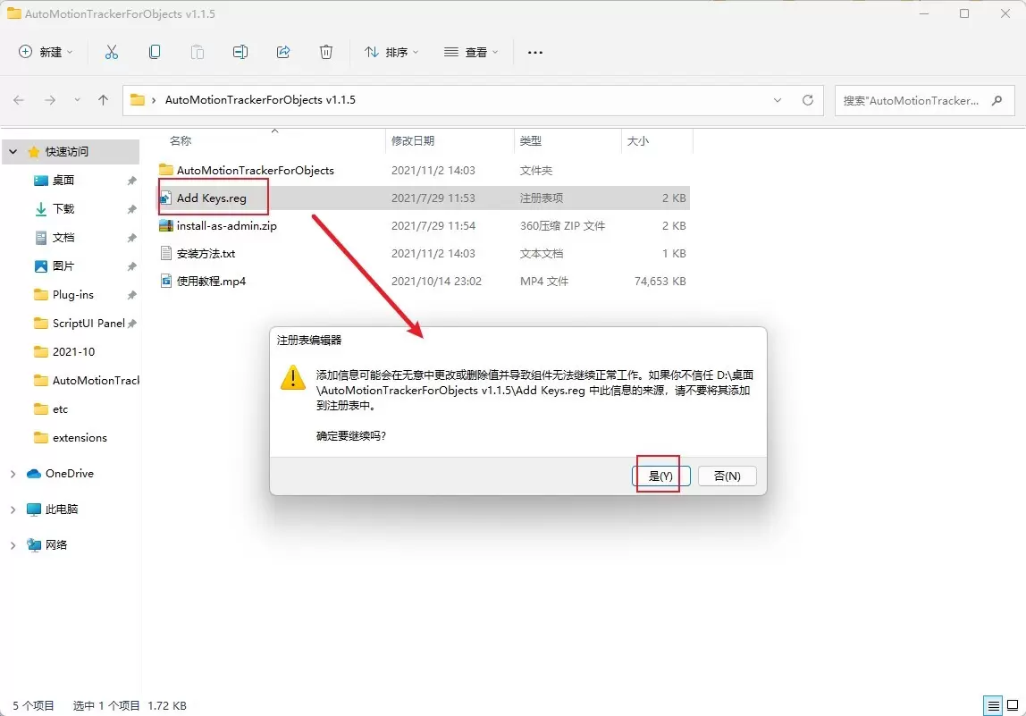This screenshot has height=716, width=1026.
Task: Expand the OneDrive tree node
Action: (13, 474)
